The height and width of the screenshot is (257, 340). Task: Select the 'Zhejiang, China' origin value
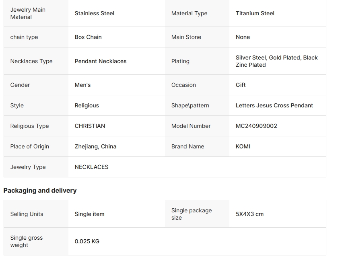(x=95, y=146)
